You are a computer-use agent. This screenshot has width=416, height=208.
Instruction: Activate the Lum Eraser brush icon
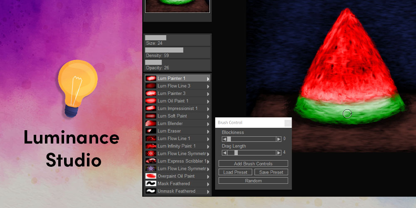click(x=151, y=131)
